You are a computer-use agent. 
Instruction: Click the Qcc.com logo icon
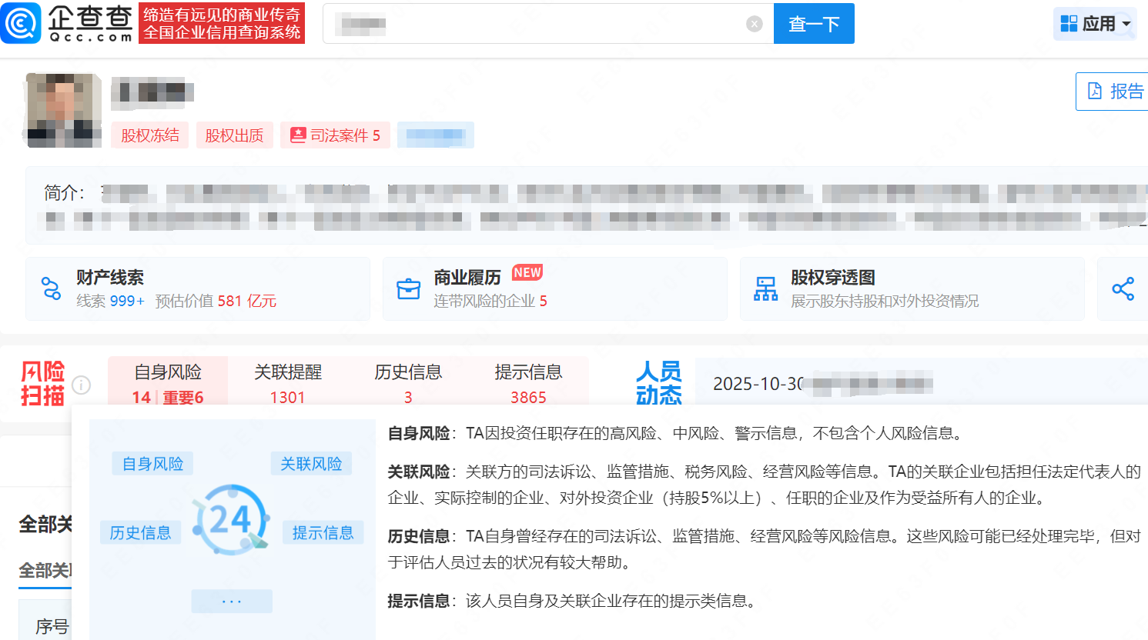pos(21,23)
